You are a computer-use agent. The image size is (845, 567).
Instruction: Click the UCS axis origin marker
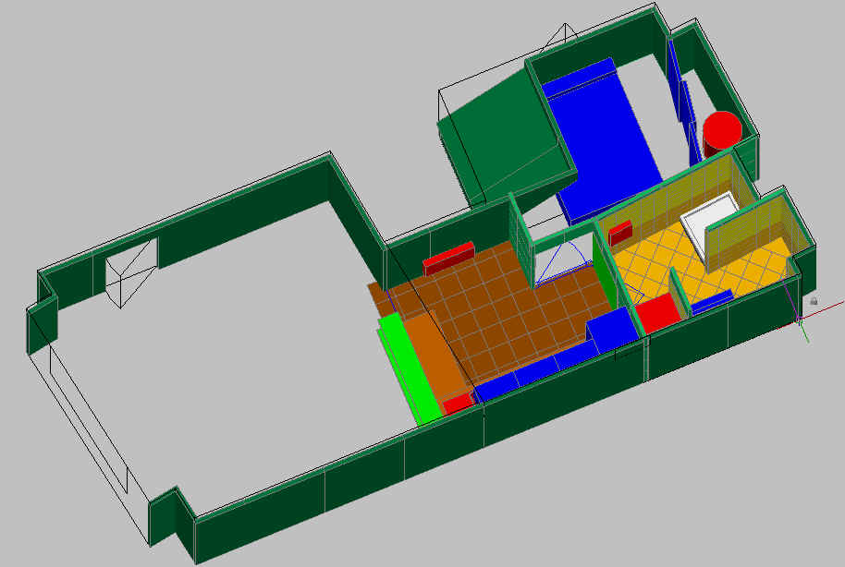[799, 320]
